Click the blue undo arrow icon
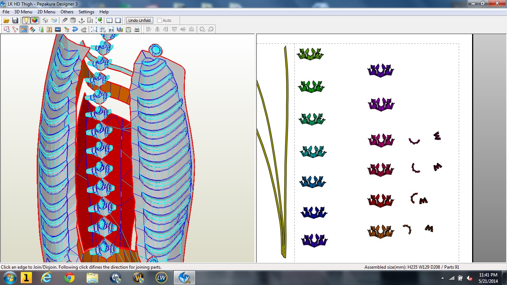 click(x=75, y=29)
